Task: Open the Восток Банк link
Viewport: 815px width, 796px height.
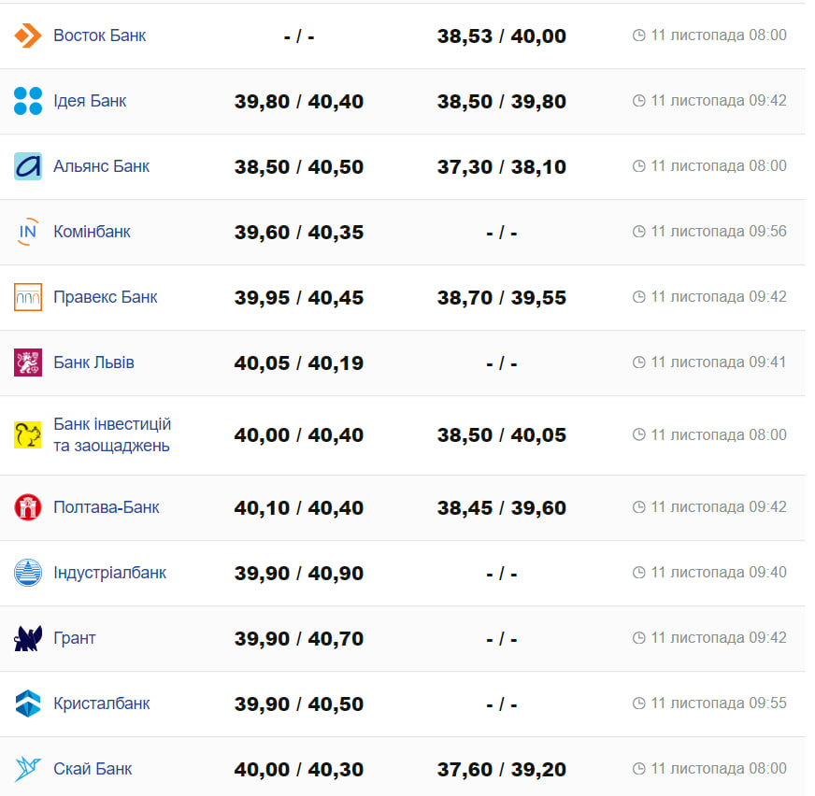Action: pos(99,36)
